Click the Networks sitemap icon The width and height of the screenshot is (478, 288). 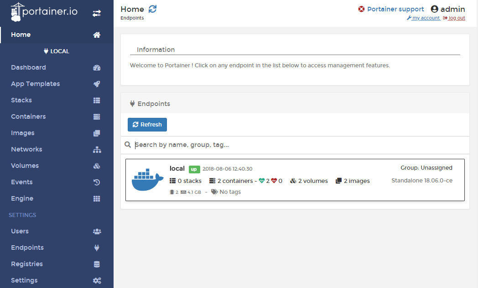[97, 150]
